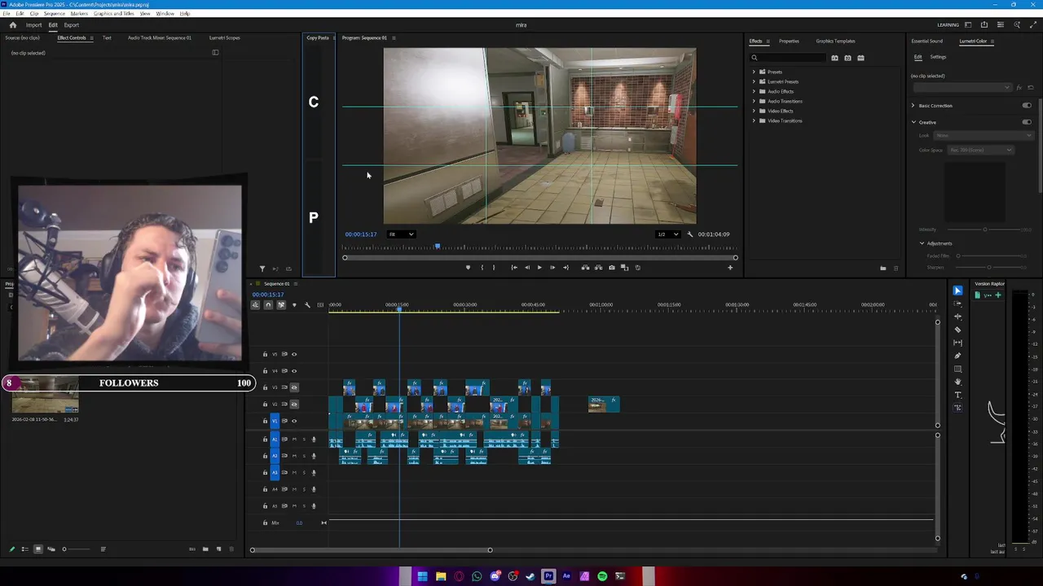Click the Home icon in the top bar
This screenshot has height=586, width=1043.
(x=12, y=25)
